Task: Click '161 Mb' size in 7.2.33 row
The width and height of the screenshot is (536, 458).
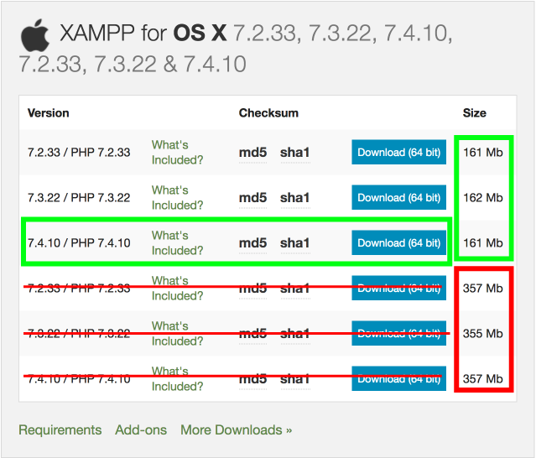Action: (482, 153)
